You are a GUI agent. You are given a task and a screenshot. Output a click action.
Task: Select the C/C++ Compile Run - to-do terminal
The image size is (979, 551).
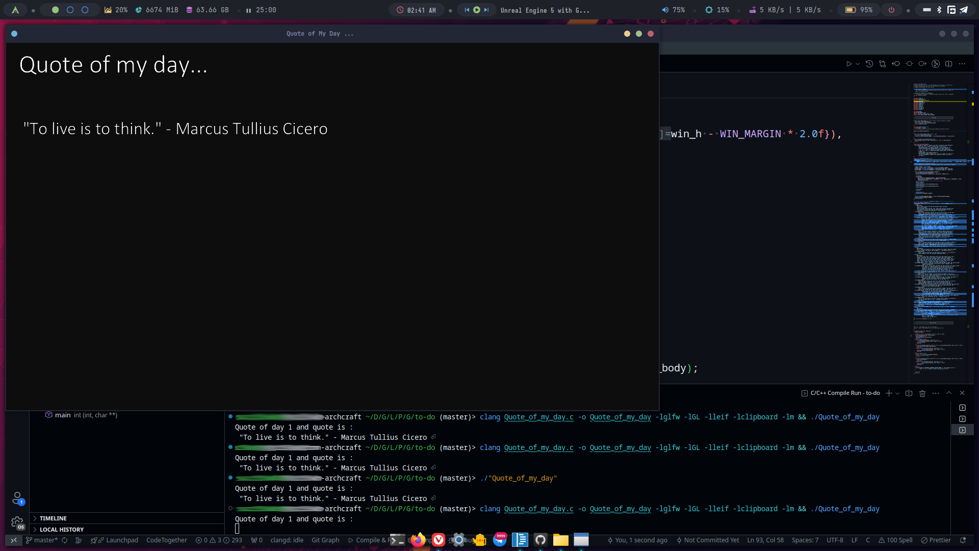[841, 393]
